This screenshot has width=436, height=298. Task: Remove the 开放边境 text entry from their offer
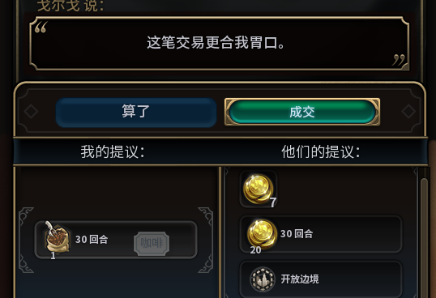pyautogui.click(x=300, y=279)
